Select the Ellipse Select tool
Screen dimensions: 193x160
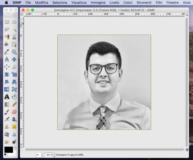(x=14, y=22)
